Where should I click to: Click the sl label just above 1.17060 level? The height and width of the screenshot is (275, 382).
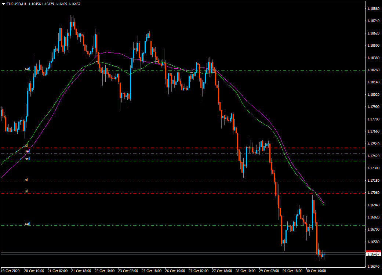pyautogui.click(x=26, y=191)
